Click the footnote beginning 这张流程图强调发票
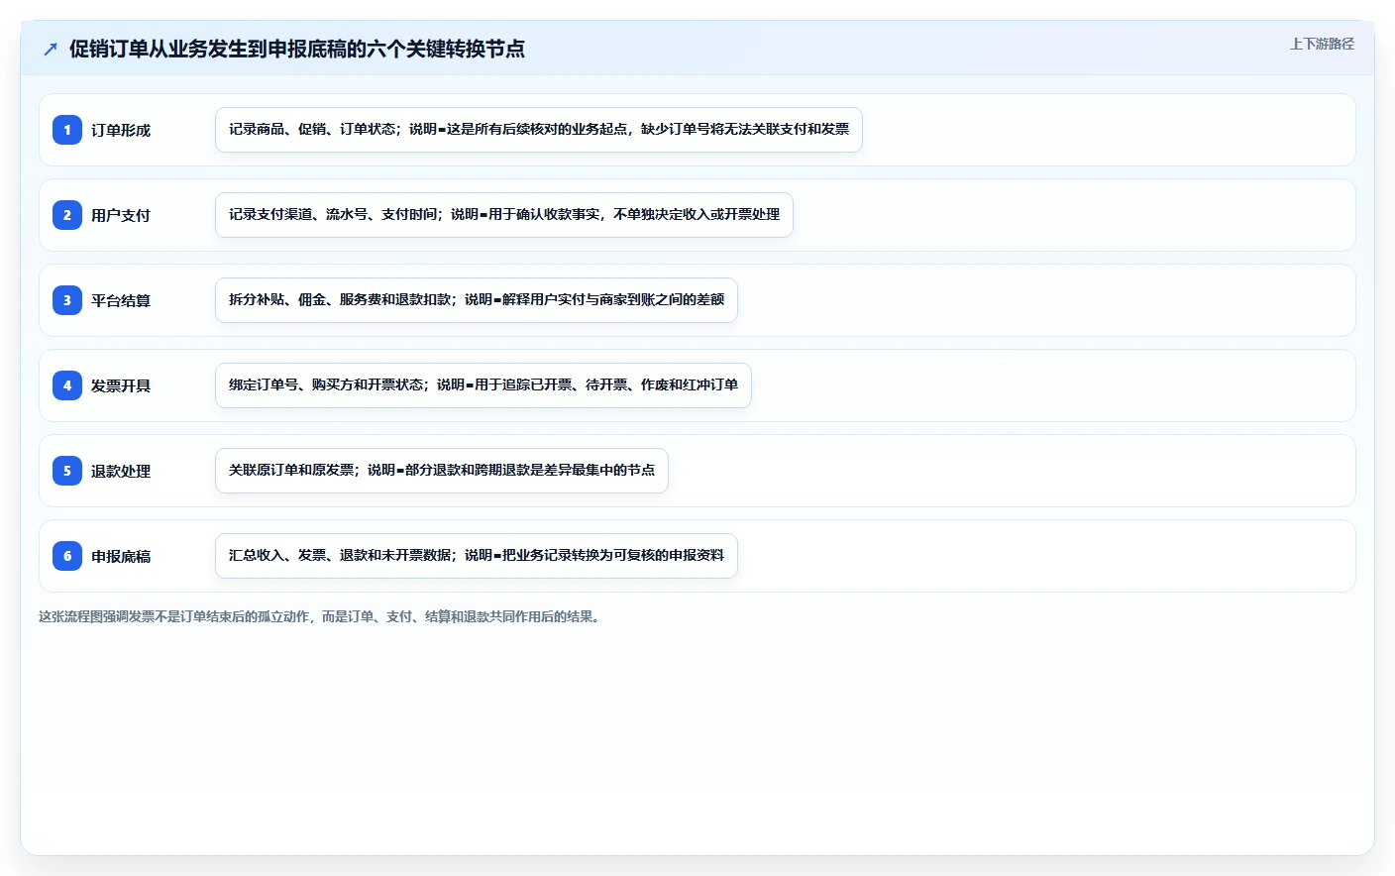This screenshot has width=1395, height=876. pos(321,616)
